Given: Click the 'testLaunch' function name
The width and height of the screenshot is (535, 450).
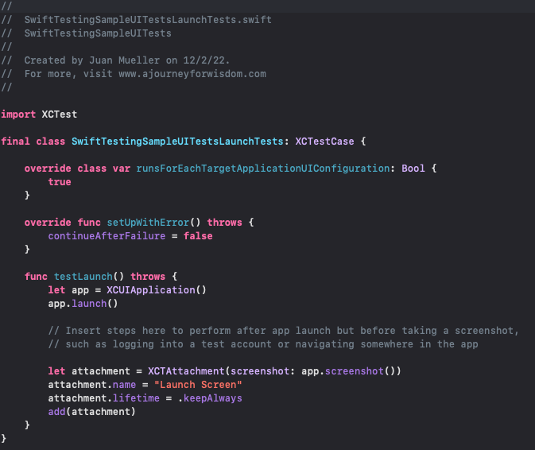Looking at the screenshot, I should coord(83,277).
